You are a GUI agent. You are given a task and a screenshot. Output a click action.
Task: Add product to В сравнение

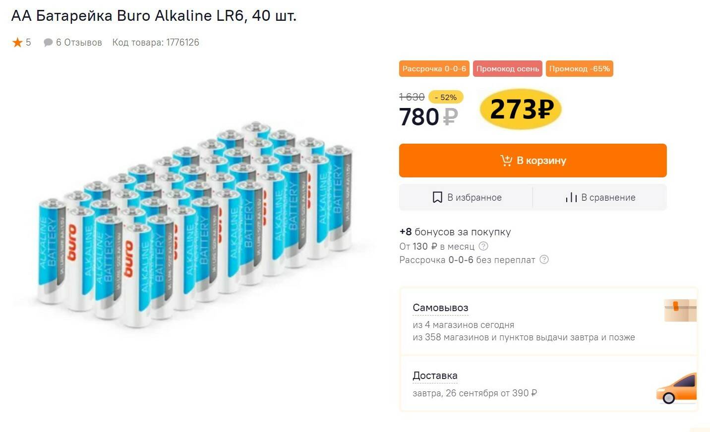click(600, 197)
